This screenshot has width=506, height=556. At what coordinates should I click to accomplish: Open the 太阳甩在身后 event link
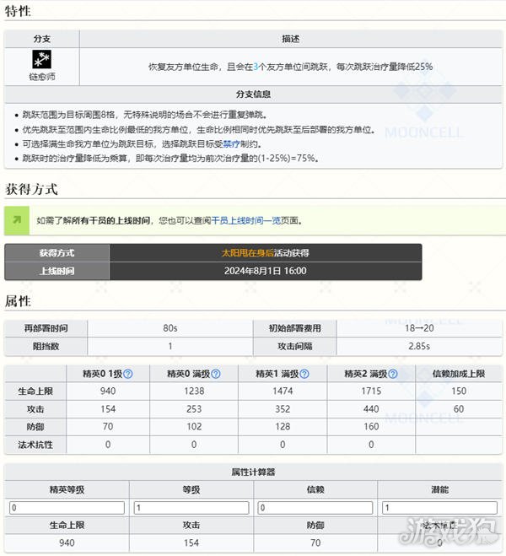coord(248,253)
